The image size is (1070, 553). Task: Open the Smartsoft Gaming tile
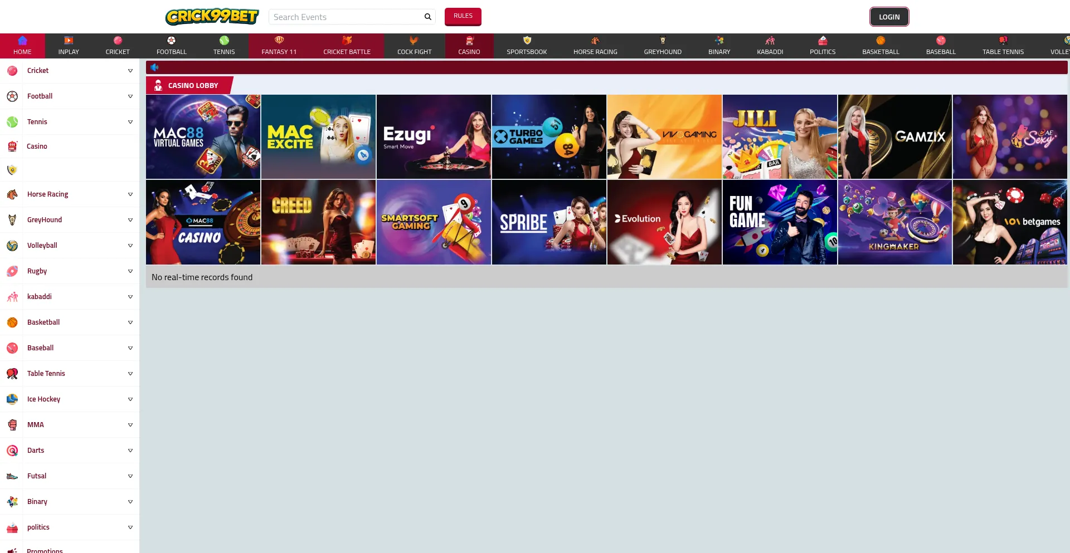click(434, 222)
